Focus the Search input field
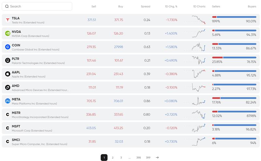261x161 pixels. [x=39, y=6]
